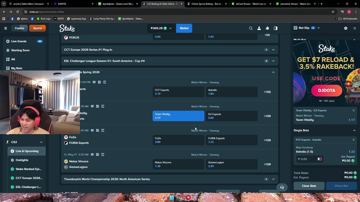Screen dimensions: 360x202
Task: Open CCT Europe 2026 sidebar league
Action: (26, 178)
